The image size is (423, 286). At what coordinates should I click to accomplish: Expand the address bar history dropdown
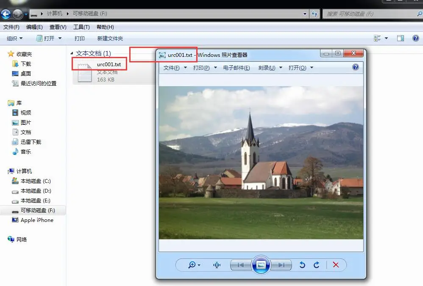(x=305, y=14)
